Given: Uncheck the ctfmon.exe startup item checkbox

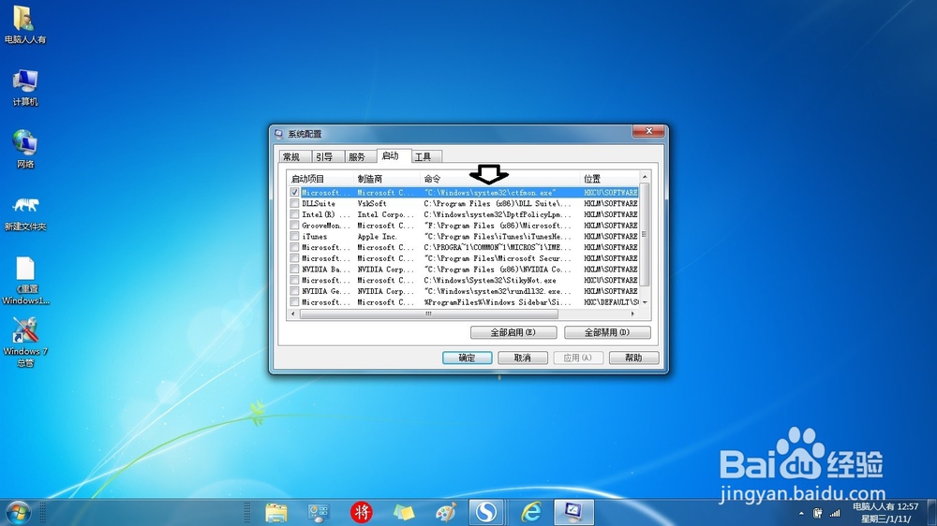Looking at the screenshot, I should [x=294, y=192].
